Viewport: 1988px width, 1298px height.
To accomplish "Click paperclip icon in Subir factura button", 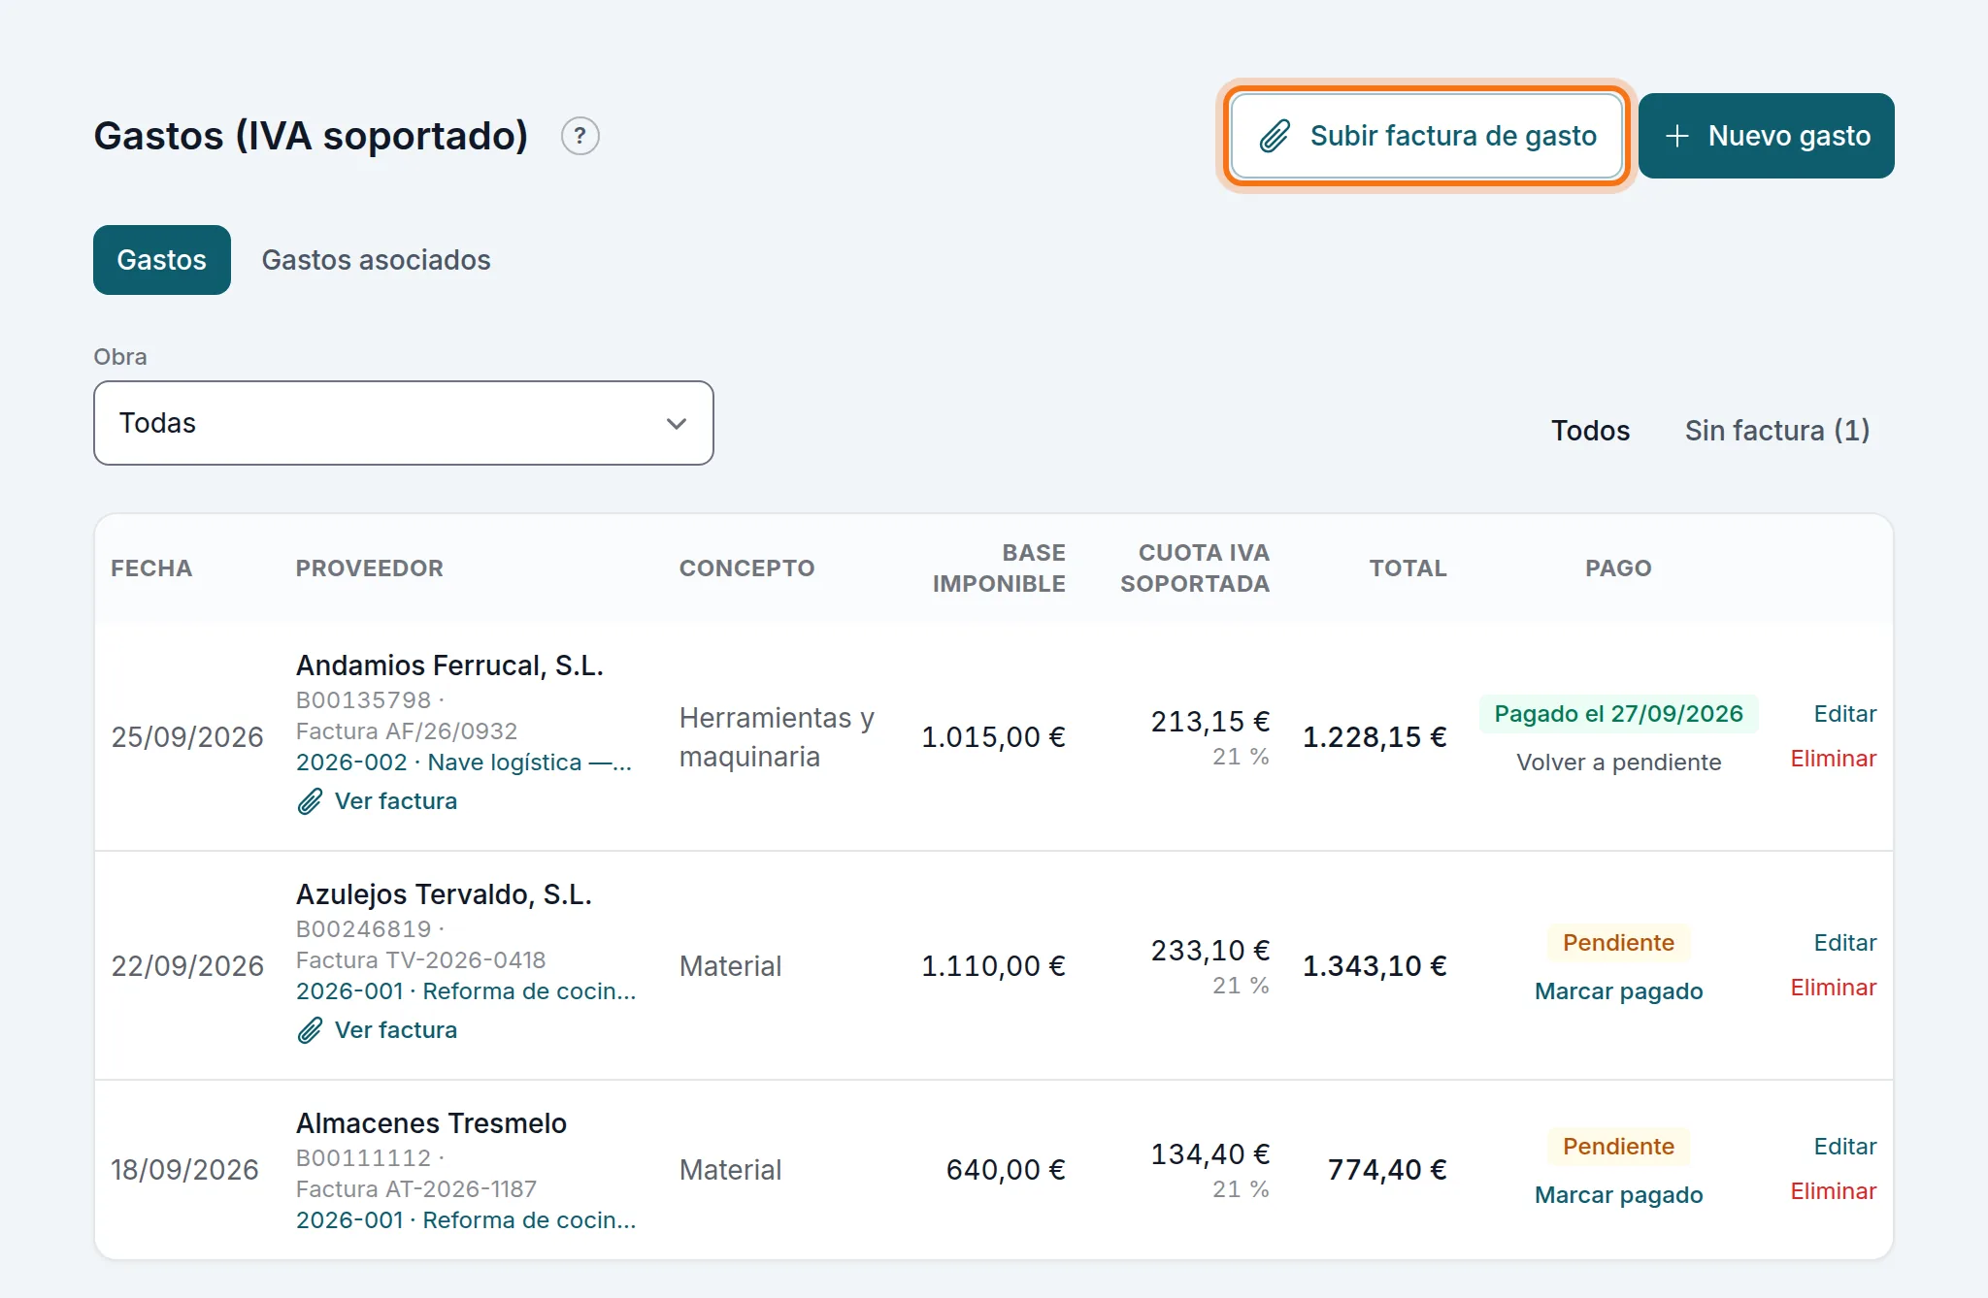I will pyautogui.click(x=1275, y=136).
